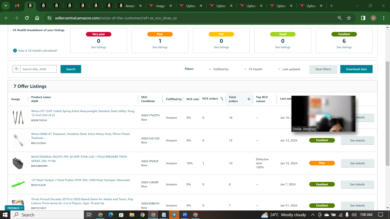Click the Windows taskbar Search box
The width and height of the screenshot is (390, 219).
pos(47,215)
